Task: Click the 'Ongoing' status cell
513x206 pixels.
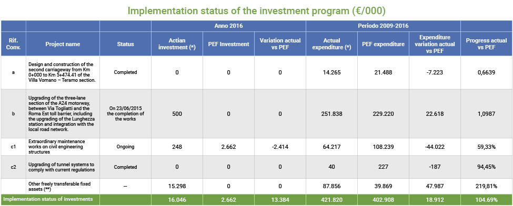Action: [125, 147]
